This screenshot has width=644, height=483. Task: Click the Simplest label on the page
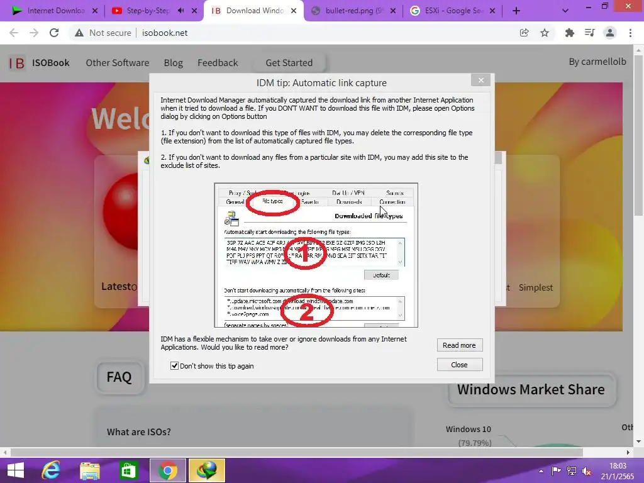[536, 287]
